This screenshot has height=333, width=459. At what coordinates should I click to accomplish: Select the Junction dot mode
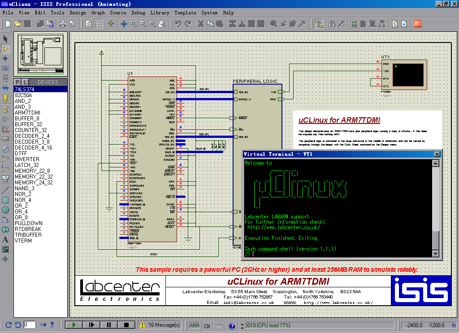(5, 59)
